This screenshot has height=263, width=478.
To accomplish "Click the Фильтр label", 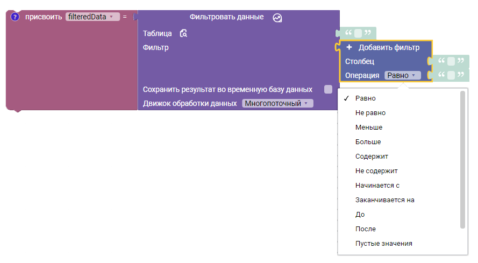I will pos(156,47).
